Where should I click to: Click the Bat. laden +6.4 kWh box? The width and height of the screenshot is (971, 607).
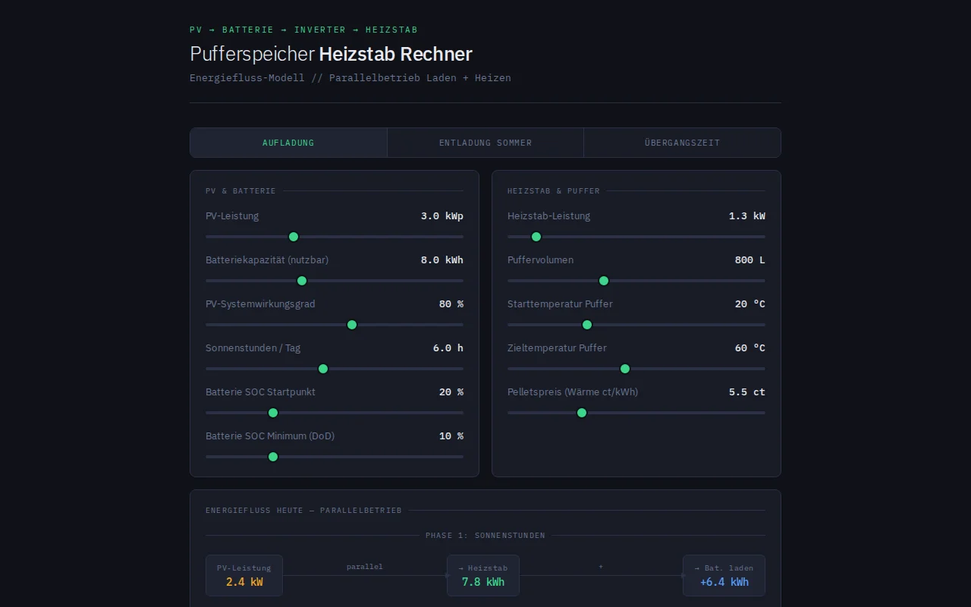point(724,575)
